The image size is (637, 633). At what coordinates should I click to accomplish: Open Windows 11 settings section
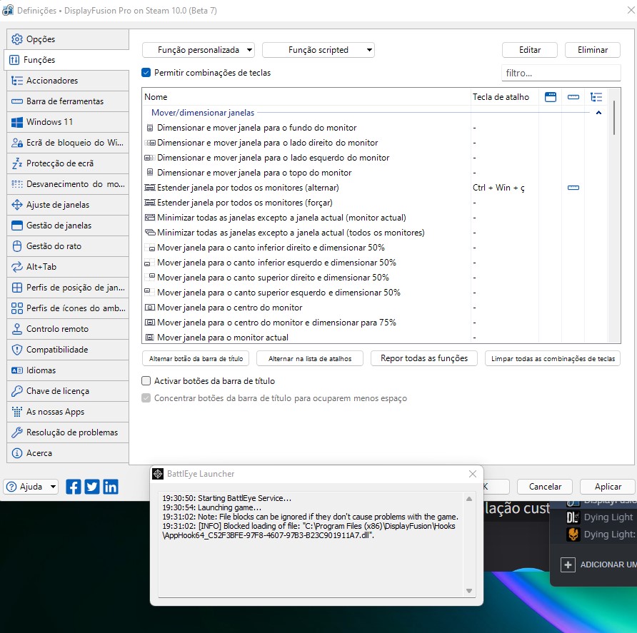point(50,122)
